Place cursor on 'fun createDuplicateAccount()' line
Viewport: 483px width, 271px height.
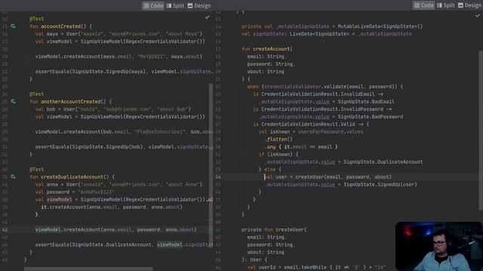[x=72, y=177]
